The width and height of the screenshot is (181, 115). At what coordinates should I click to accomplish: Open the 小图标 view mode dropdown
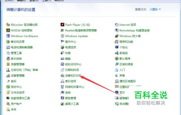point(155,9)
